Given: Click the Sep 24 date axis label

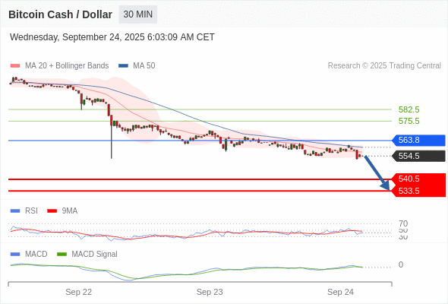Looking at the screenshot, I should pos(340,292).
